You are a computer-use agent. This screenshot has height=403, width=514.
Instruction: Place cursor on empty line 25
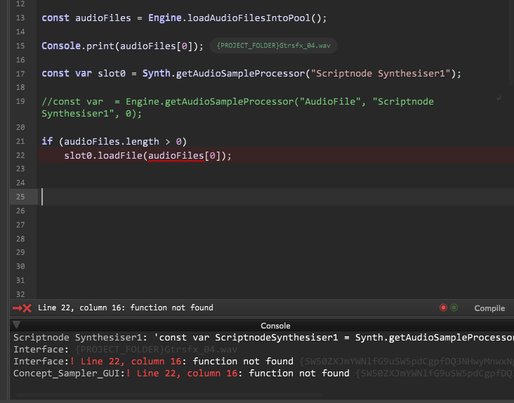click(x=211, y=197)
